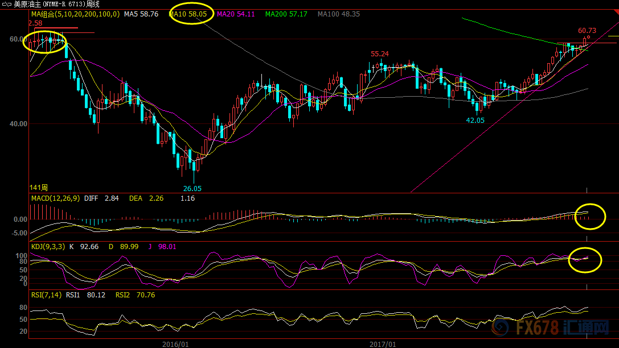Click the 60.73 high price label
This screenshot has width=619, height=348.
(587, 31)
